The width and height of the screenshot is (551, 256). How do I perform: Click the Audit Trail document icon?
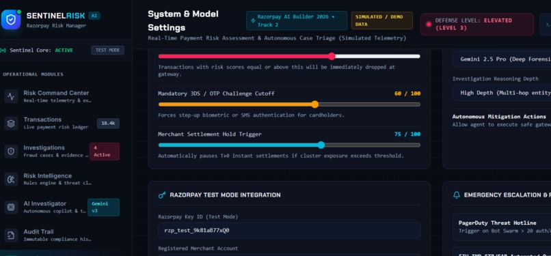pyautogui.click(x=11, y=236)
